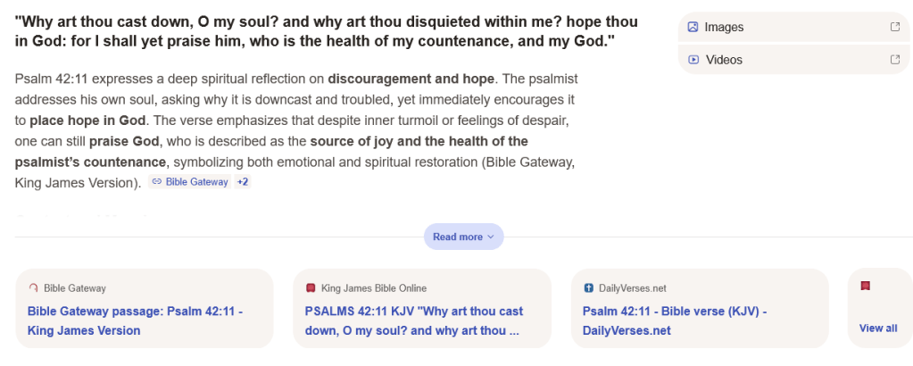913x366 pixels.
Task: Open Bible Gateway passage Psalm 42:11 link
Action: (x=135, y=320)
